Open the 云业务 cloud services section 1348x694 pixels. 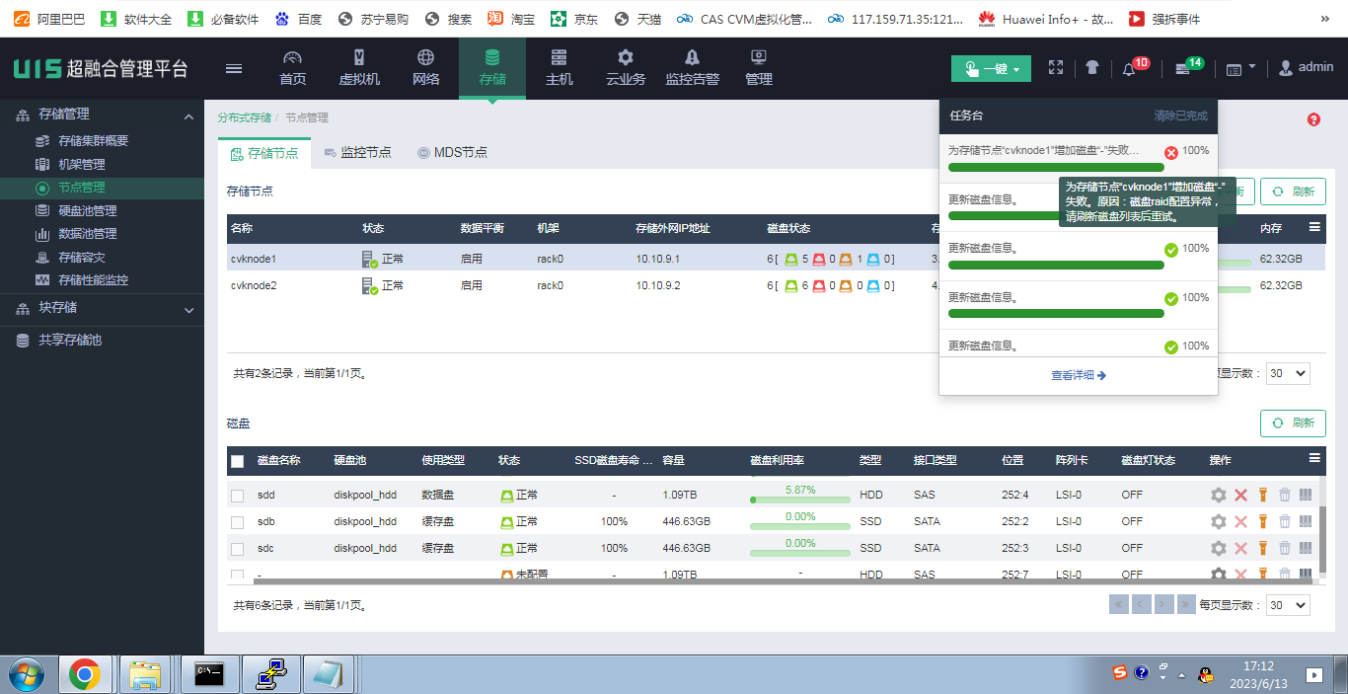(x=625, y=68)
